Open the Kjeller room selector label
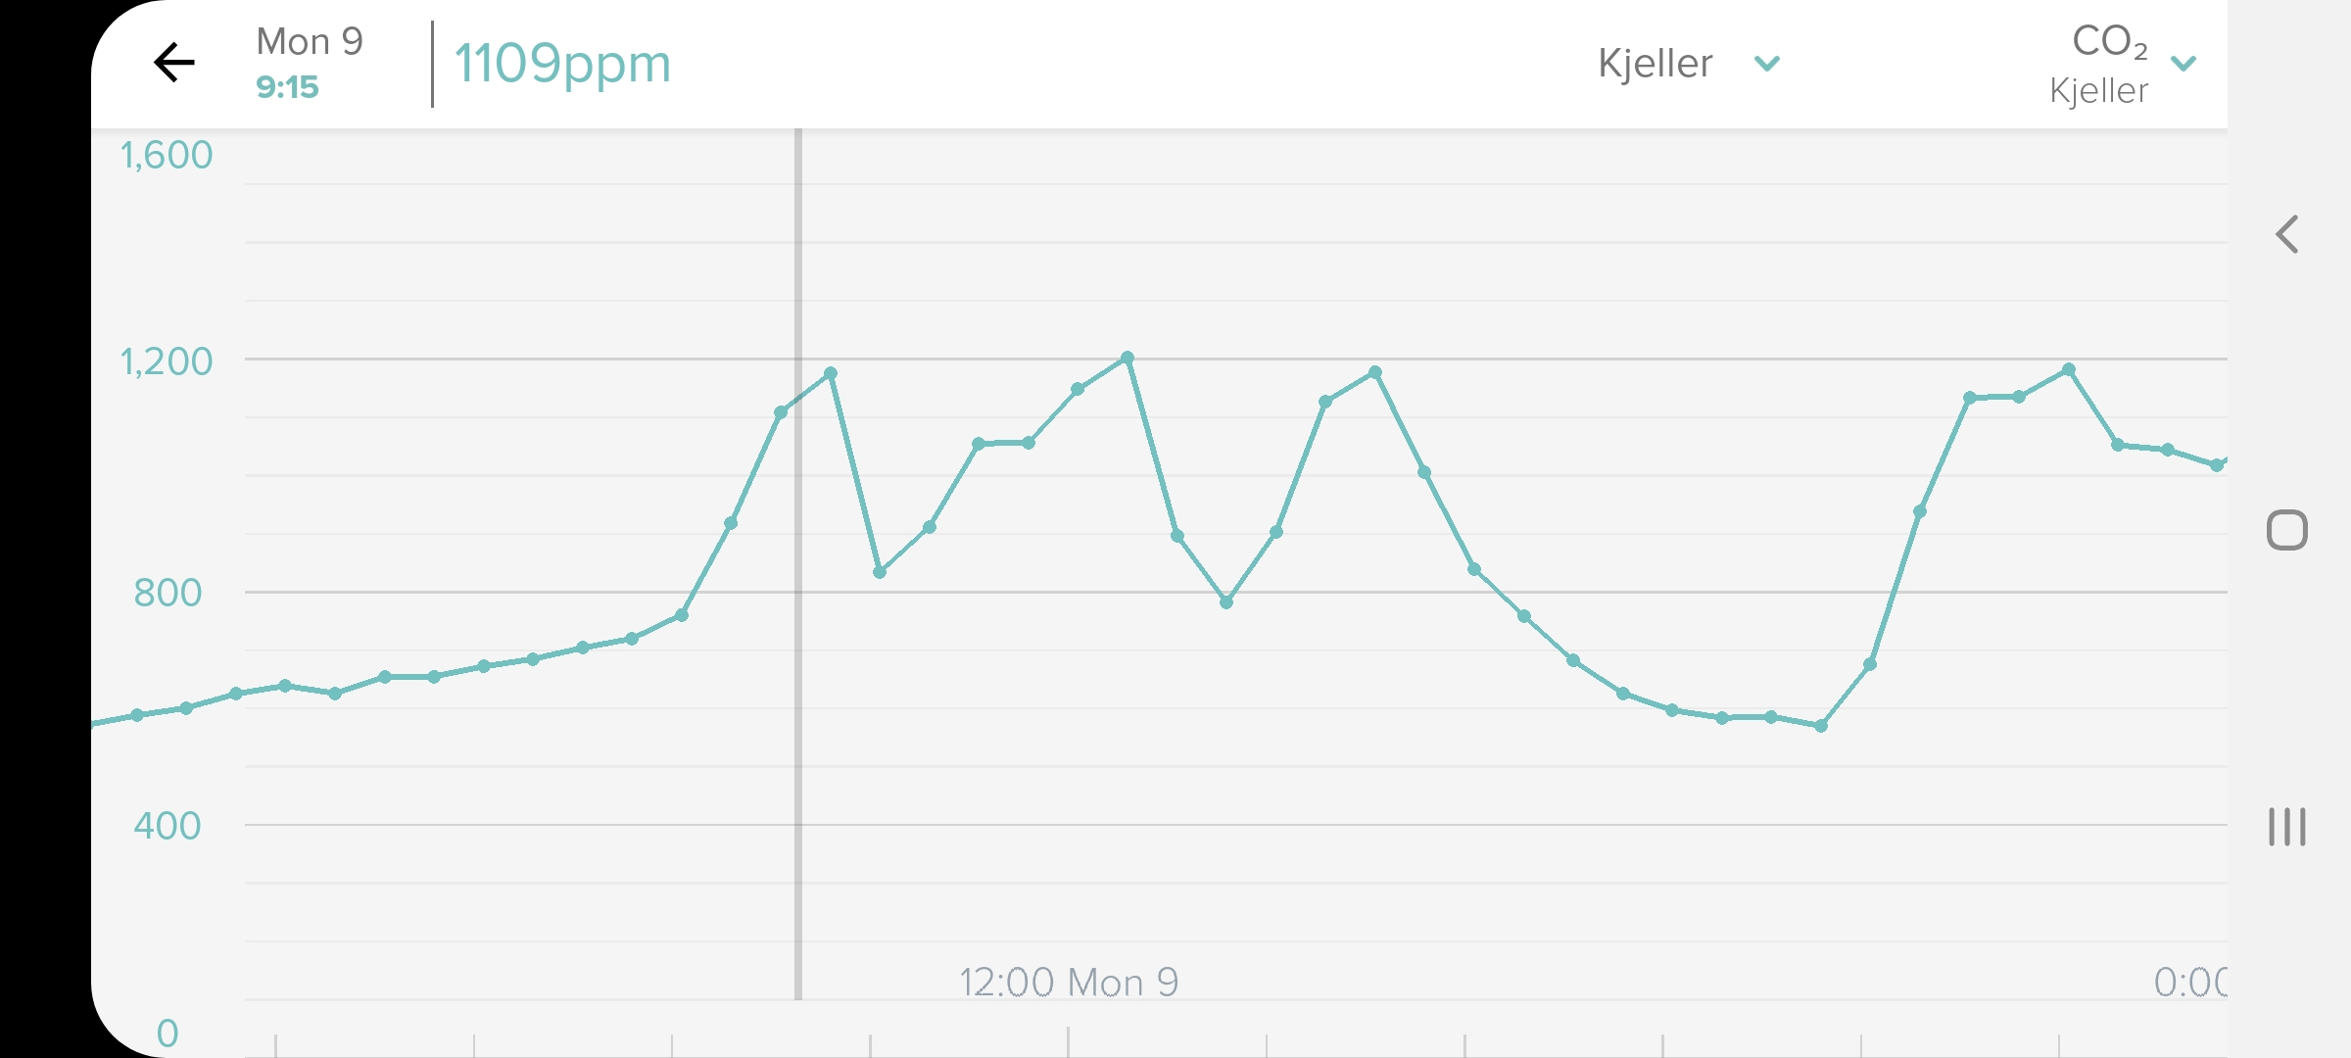The width and height of the screenshot is (2351, 1058). coord(1655,65)
